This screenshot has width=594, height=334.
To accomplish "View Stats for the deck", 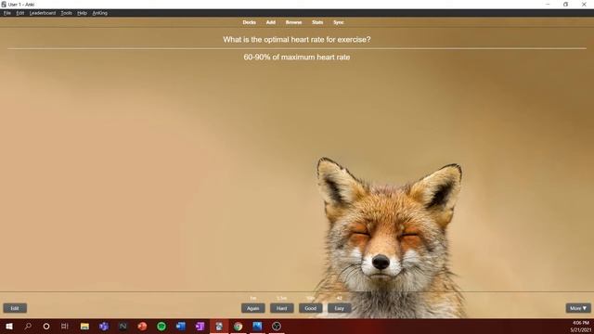I will (x=317, y=22).
